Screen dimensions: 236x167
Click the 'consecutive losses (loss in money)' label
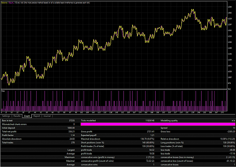click(177, 157)
